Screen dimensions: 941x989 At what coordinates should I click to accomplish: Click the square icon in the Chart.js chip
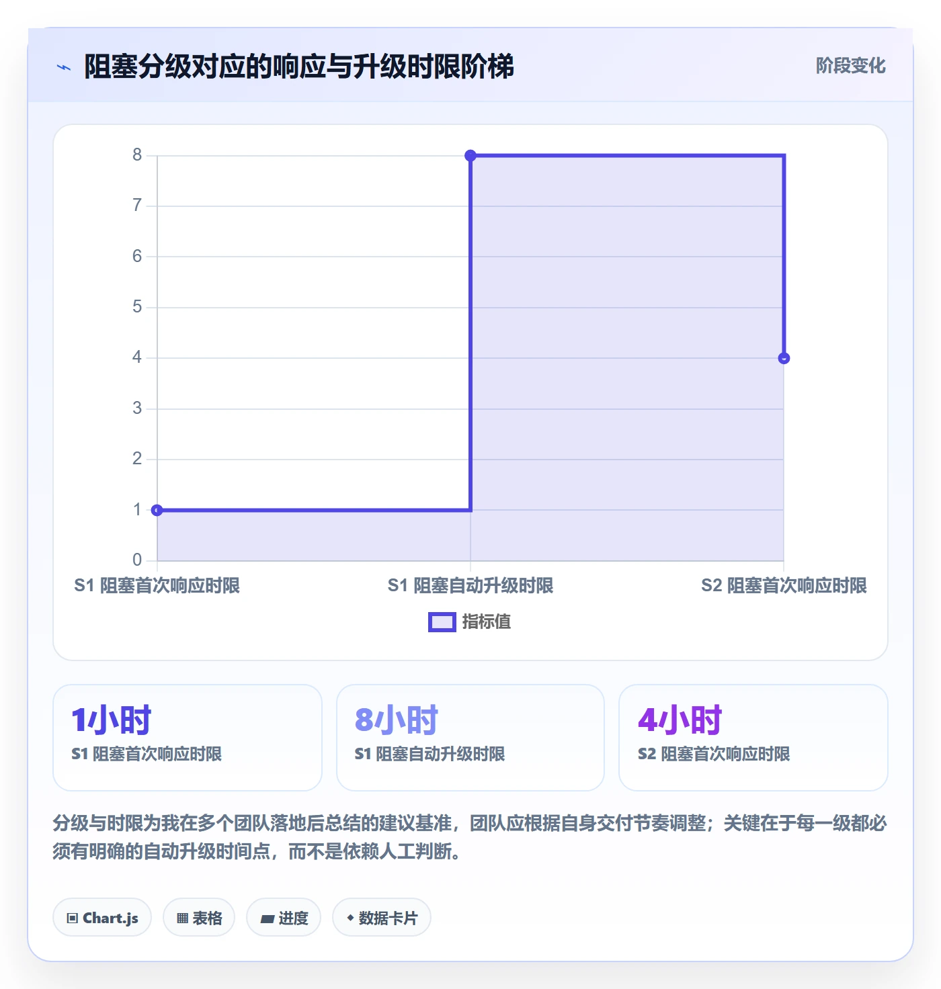(73, 918)
